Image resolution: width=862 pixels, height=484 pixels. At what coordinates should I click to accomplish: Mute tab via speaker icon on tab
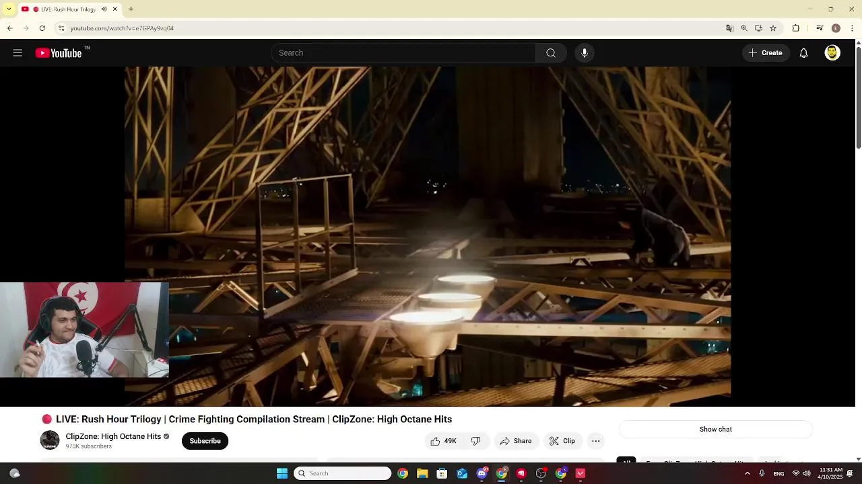click(x=104, y=9)
